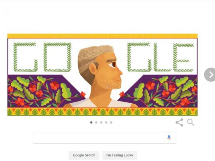Click the leafy square O in the doodle
The image size is (215, 161).
click(57, 57)
